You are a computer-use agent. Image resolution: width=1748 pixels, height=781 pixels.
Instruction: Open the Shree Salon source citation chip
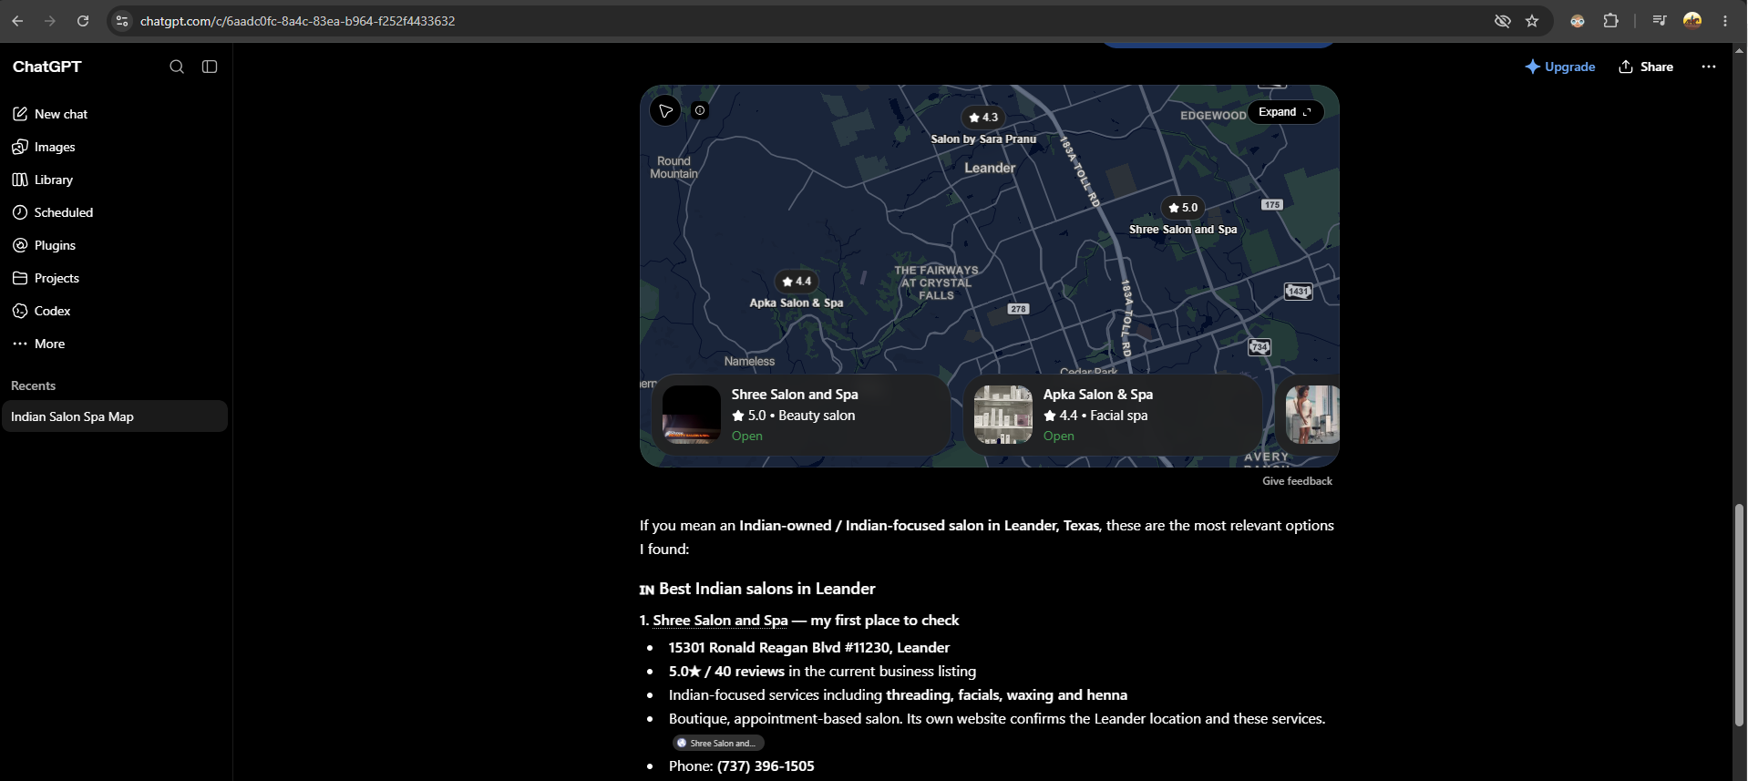point(718,743)
